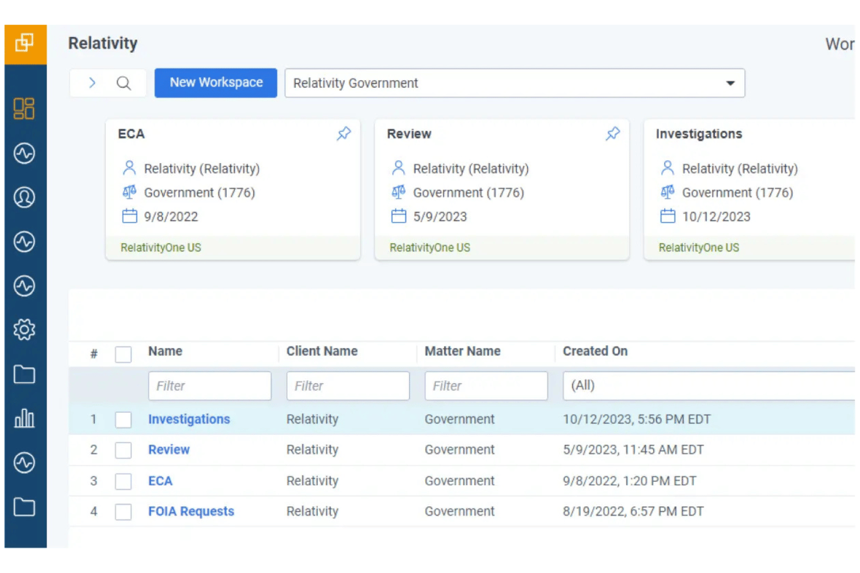860x573 pixels.
Task: Click the pin icon on the ECA card
Action: click(x=344, y=134)
